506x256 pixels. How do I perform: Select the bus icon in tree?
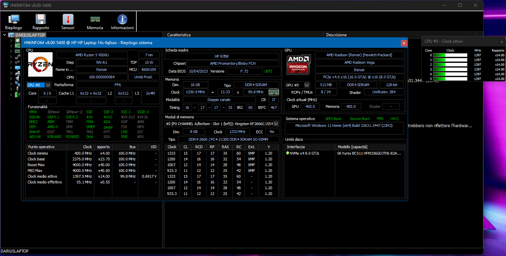pyautogui.click(x=18, y=57)
